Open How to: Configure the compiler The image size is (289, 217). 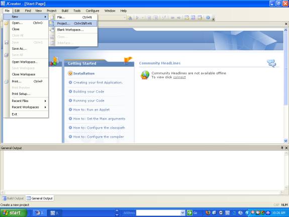tap(99, 137)
